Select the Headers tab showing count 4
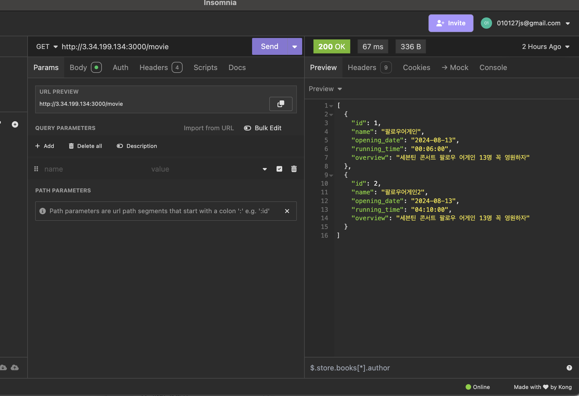 (x=161, y=68)
